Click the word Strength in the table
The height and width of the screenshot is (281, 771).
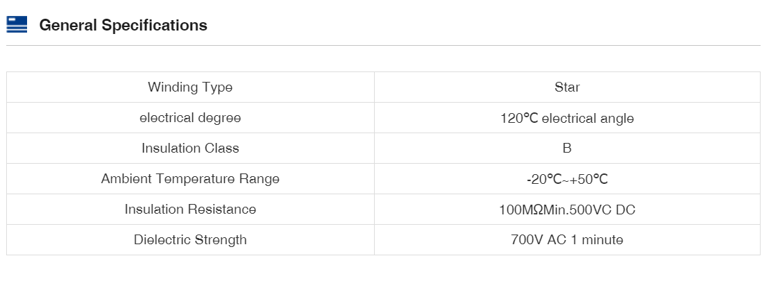point(220,240)
